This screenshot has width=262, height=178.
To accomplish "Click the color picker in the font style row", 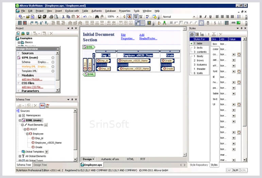I will tap(239, 72).
